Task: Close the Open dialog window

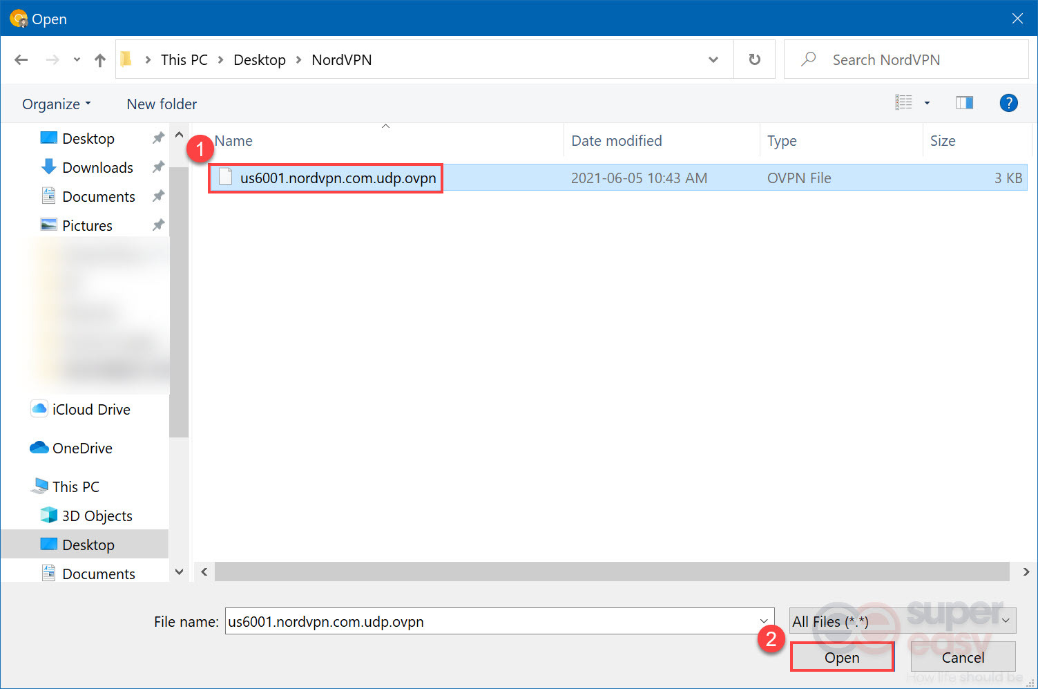Action: pyautogui.click(x=1017, y=19)
